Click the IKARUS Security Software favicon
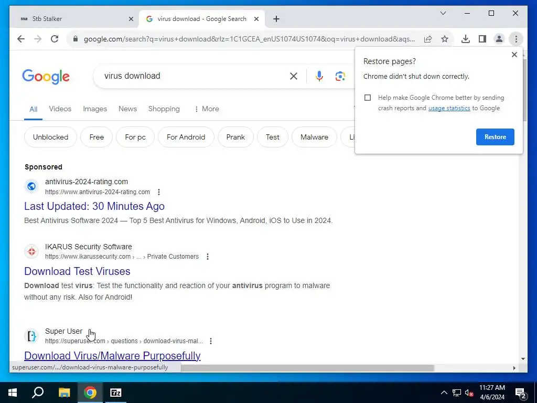537x403 pixels. pyautogui.click(x=31, y=251)
